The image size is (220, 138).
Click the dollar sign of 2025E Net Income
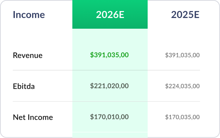click(x=166, y=117)
